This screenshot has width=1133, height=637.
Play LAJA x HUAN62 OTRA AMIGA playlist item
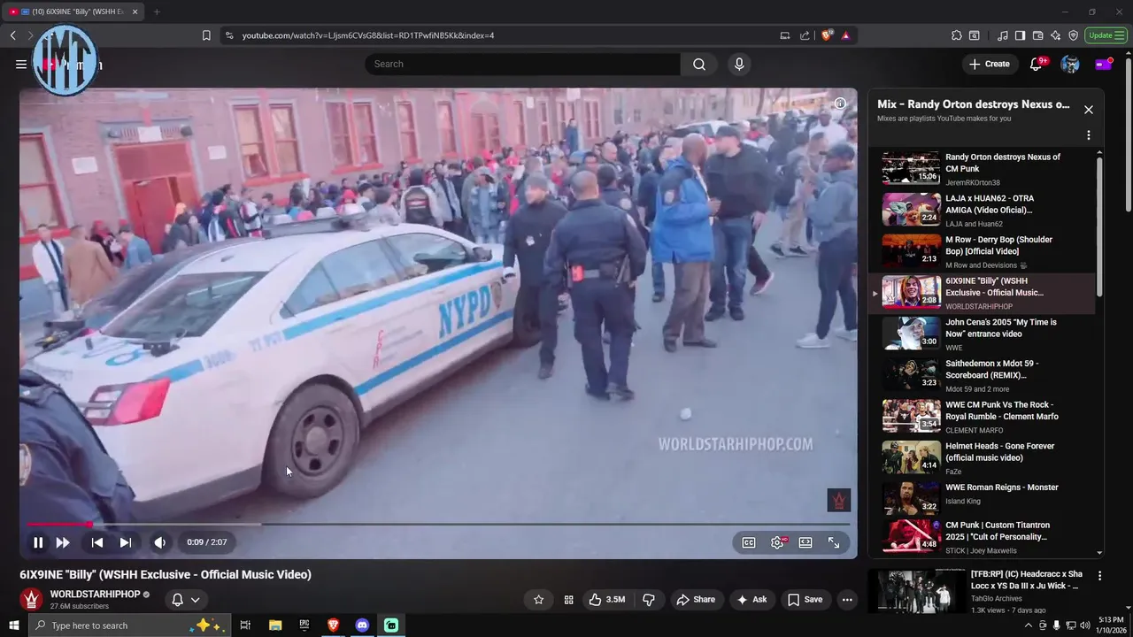(983, 210)
